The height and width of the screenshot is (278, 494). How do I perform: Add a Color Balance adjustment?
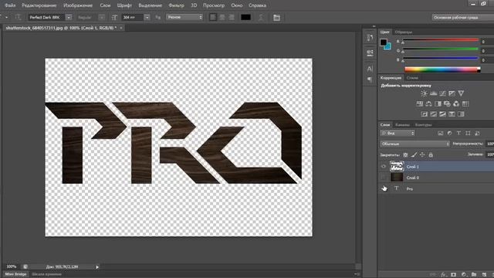[x=429, y=103]
